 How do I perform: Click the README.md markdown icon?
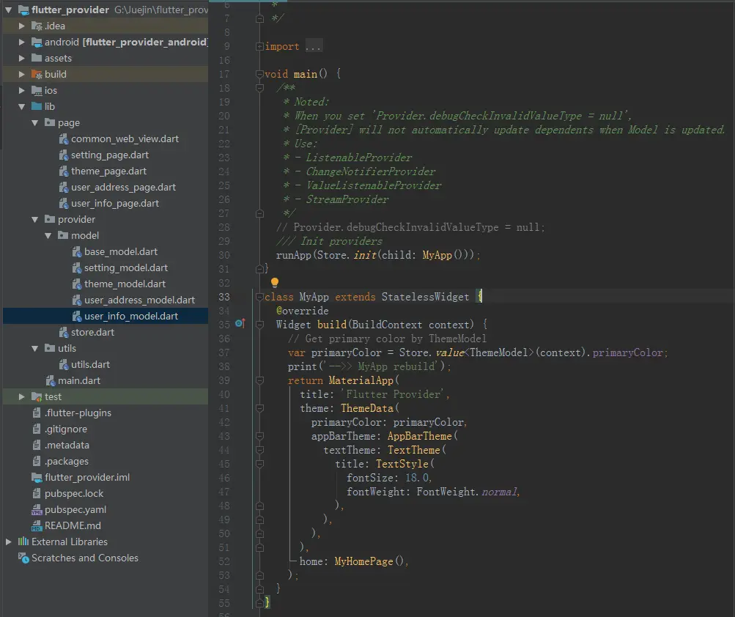(37, 525)
